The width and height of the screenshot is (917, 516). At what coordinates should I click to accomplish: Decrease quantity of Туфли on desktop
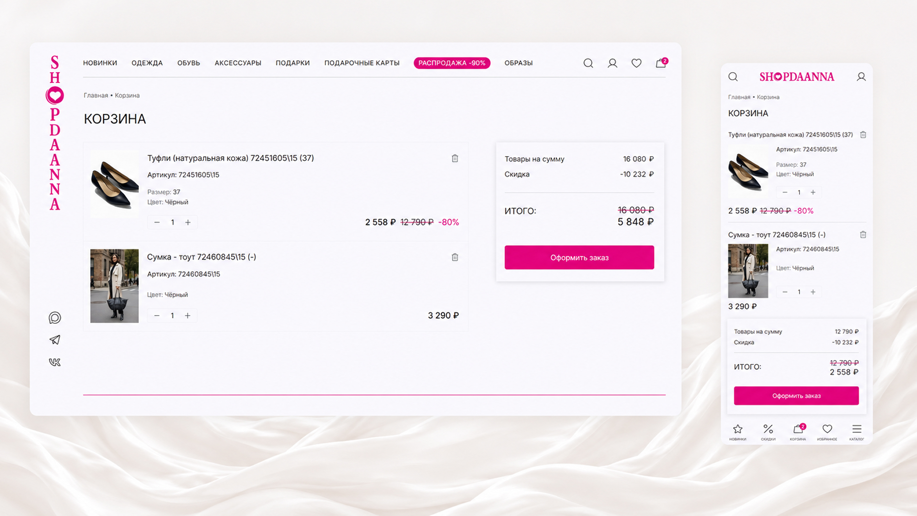coord(157,222)
